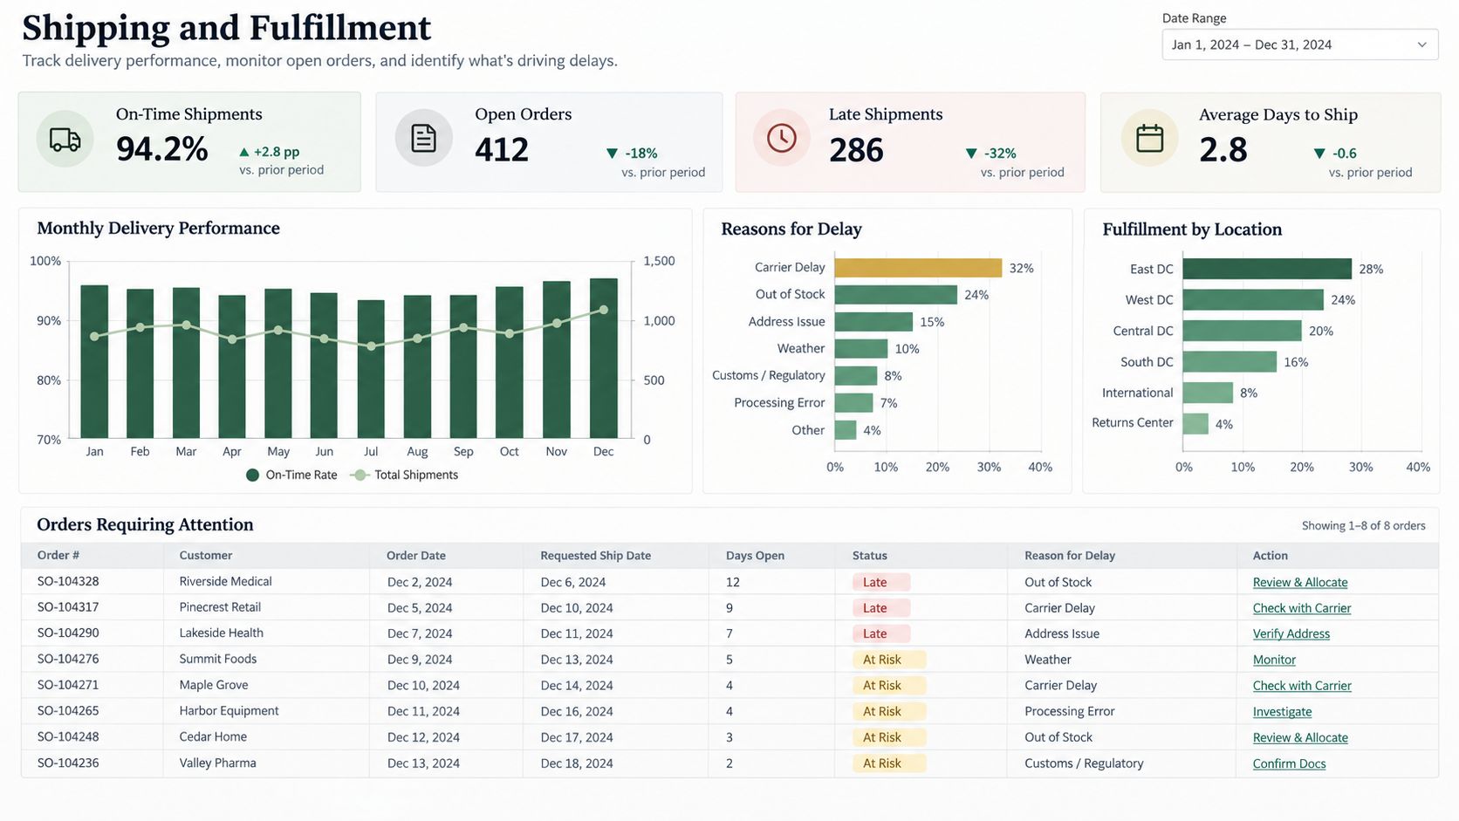
Task: Click the South DC bar
Action: coord(1230,362)
